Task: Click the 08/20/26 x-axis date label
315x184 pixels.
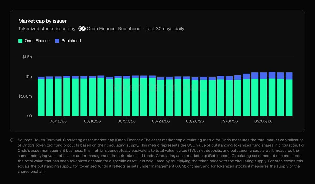Action: [x=127, y=121]
